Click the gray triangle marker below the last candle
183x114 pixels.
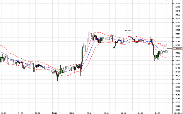click(x=166, y=50)
